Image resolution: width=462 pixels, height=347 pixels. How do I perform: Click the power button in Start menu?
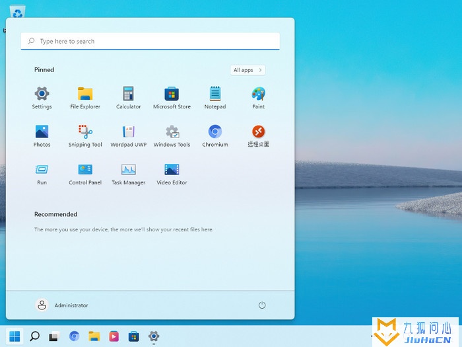tap(262, 305)
